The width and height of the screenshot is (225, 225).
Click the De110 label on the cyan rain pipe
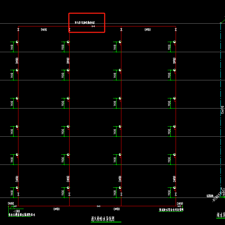point(222,110)
